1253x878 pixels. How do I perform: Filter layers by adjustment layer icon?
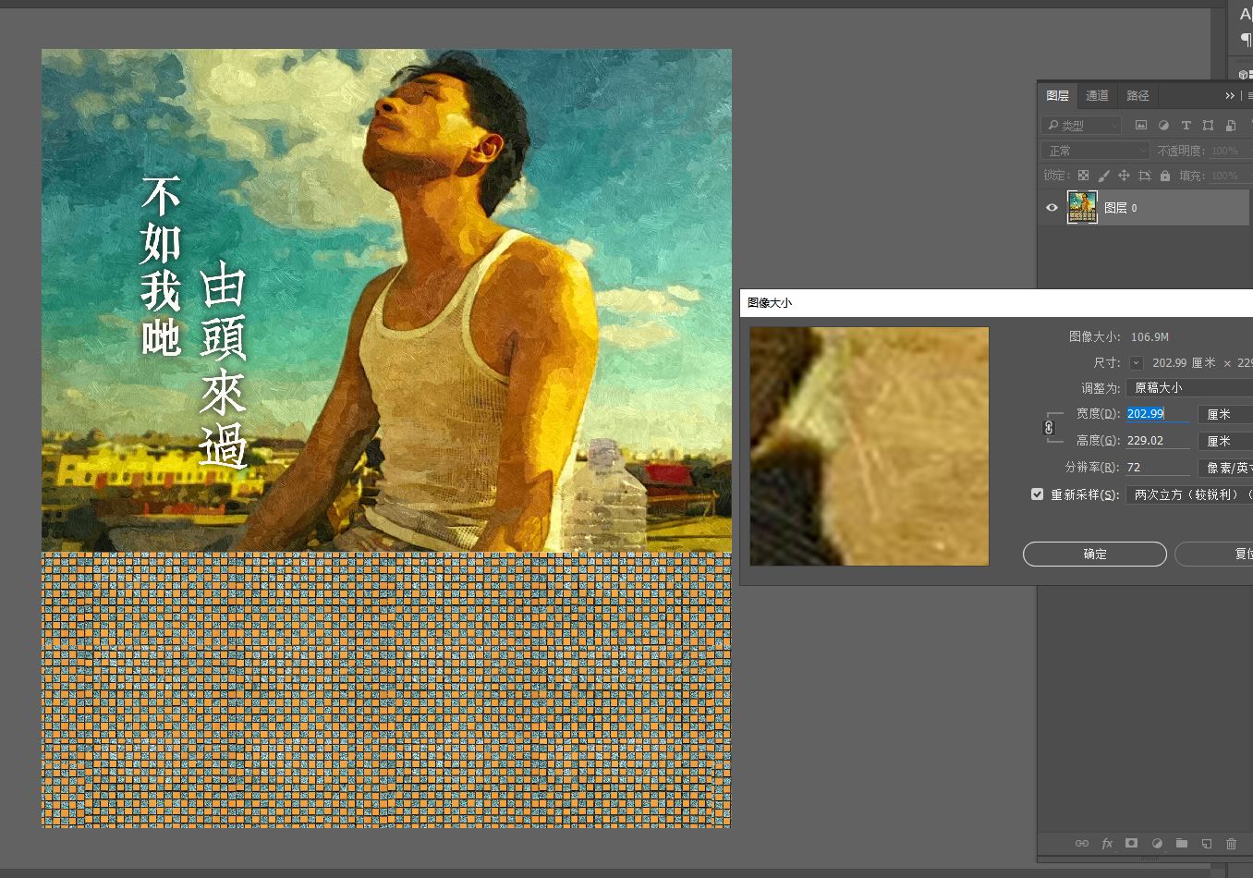(x=1163, y=125)
